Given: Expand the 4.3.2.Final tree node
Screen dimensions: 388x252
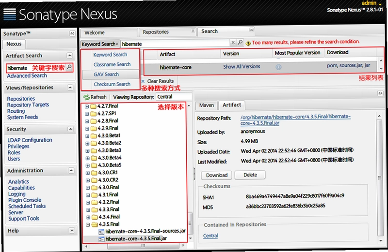Looking at the screenshot, I should coord(88,202).
